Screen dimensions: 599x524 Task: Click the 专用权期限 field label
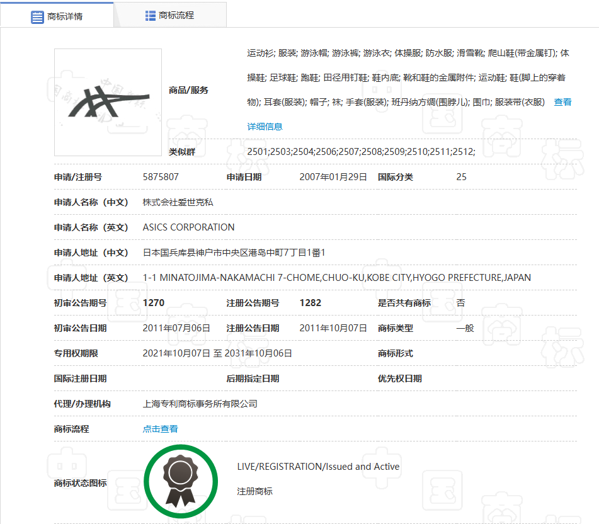pos(76,353)
